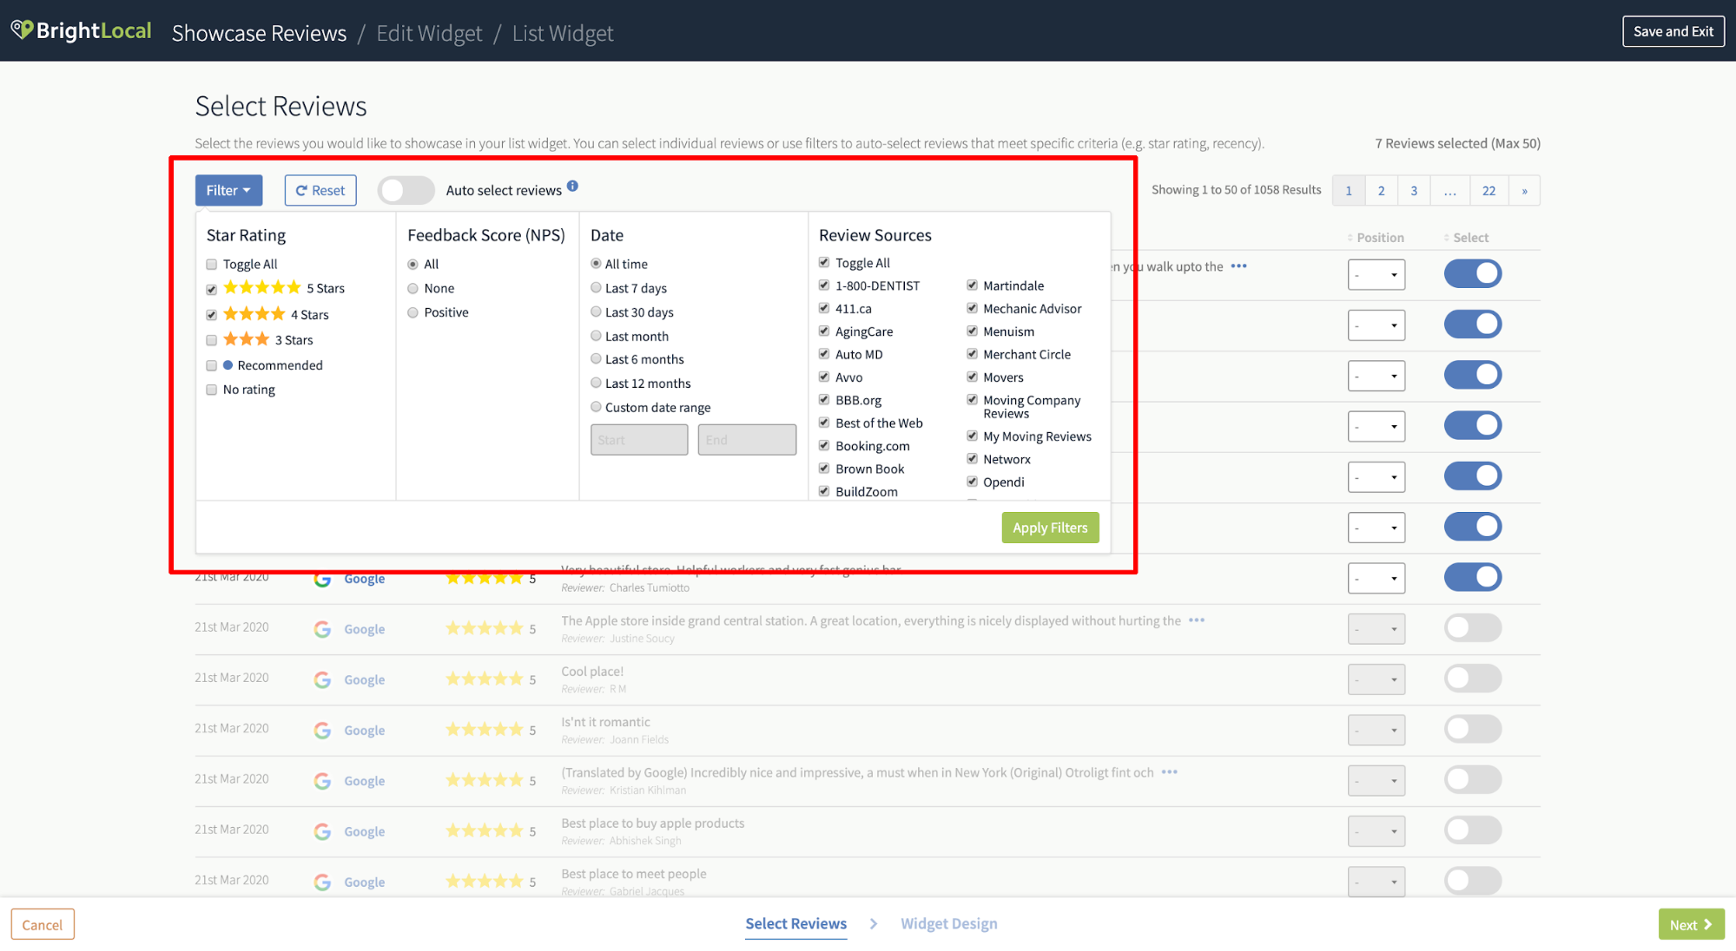Uncheck the 5 Stars checkbox
Viewport: 1736px width, 951px height.
coord(211,289)
